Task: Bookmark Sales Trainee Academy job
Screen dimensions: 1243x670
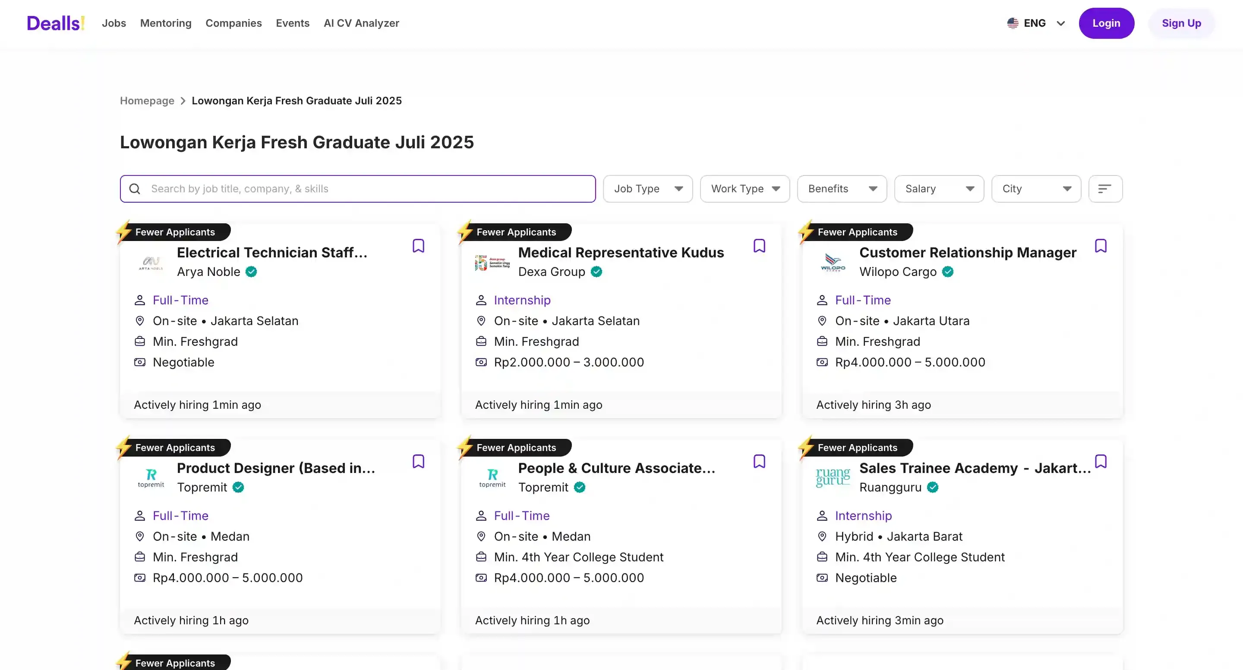Action: [1101, 461]
